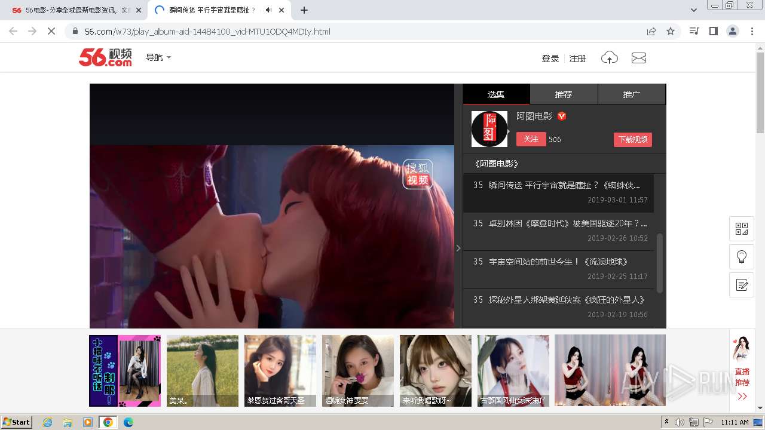Open the Chrome profile icon
The image size is (765, 430).
point(732,31)
